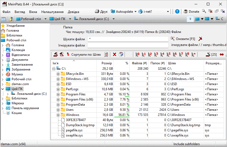This screenshot has height=147, width=227.
Task: Toggle the folder tree panel icon
Action: coord(4,19)
